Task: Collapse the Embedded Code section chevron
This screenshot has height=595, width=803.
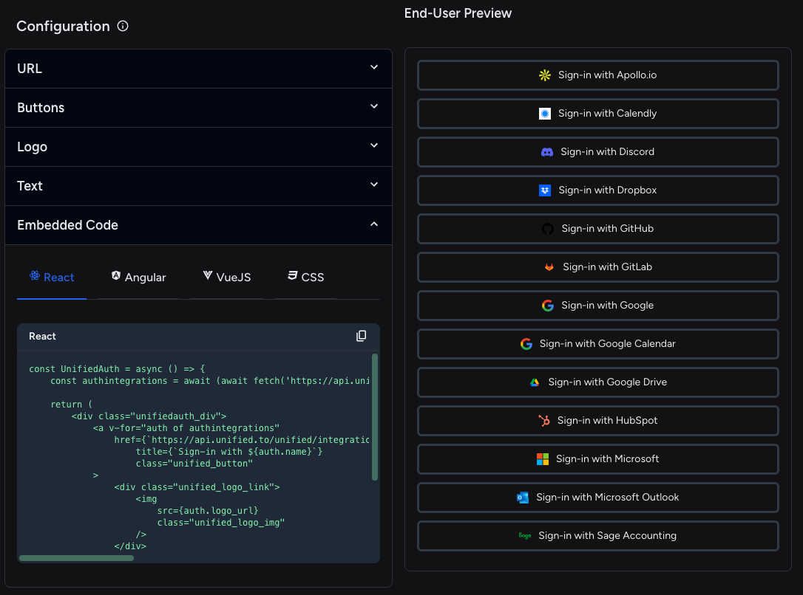Action: click(374, 224)
